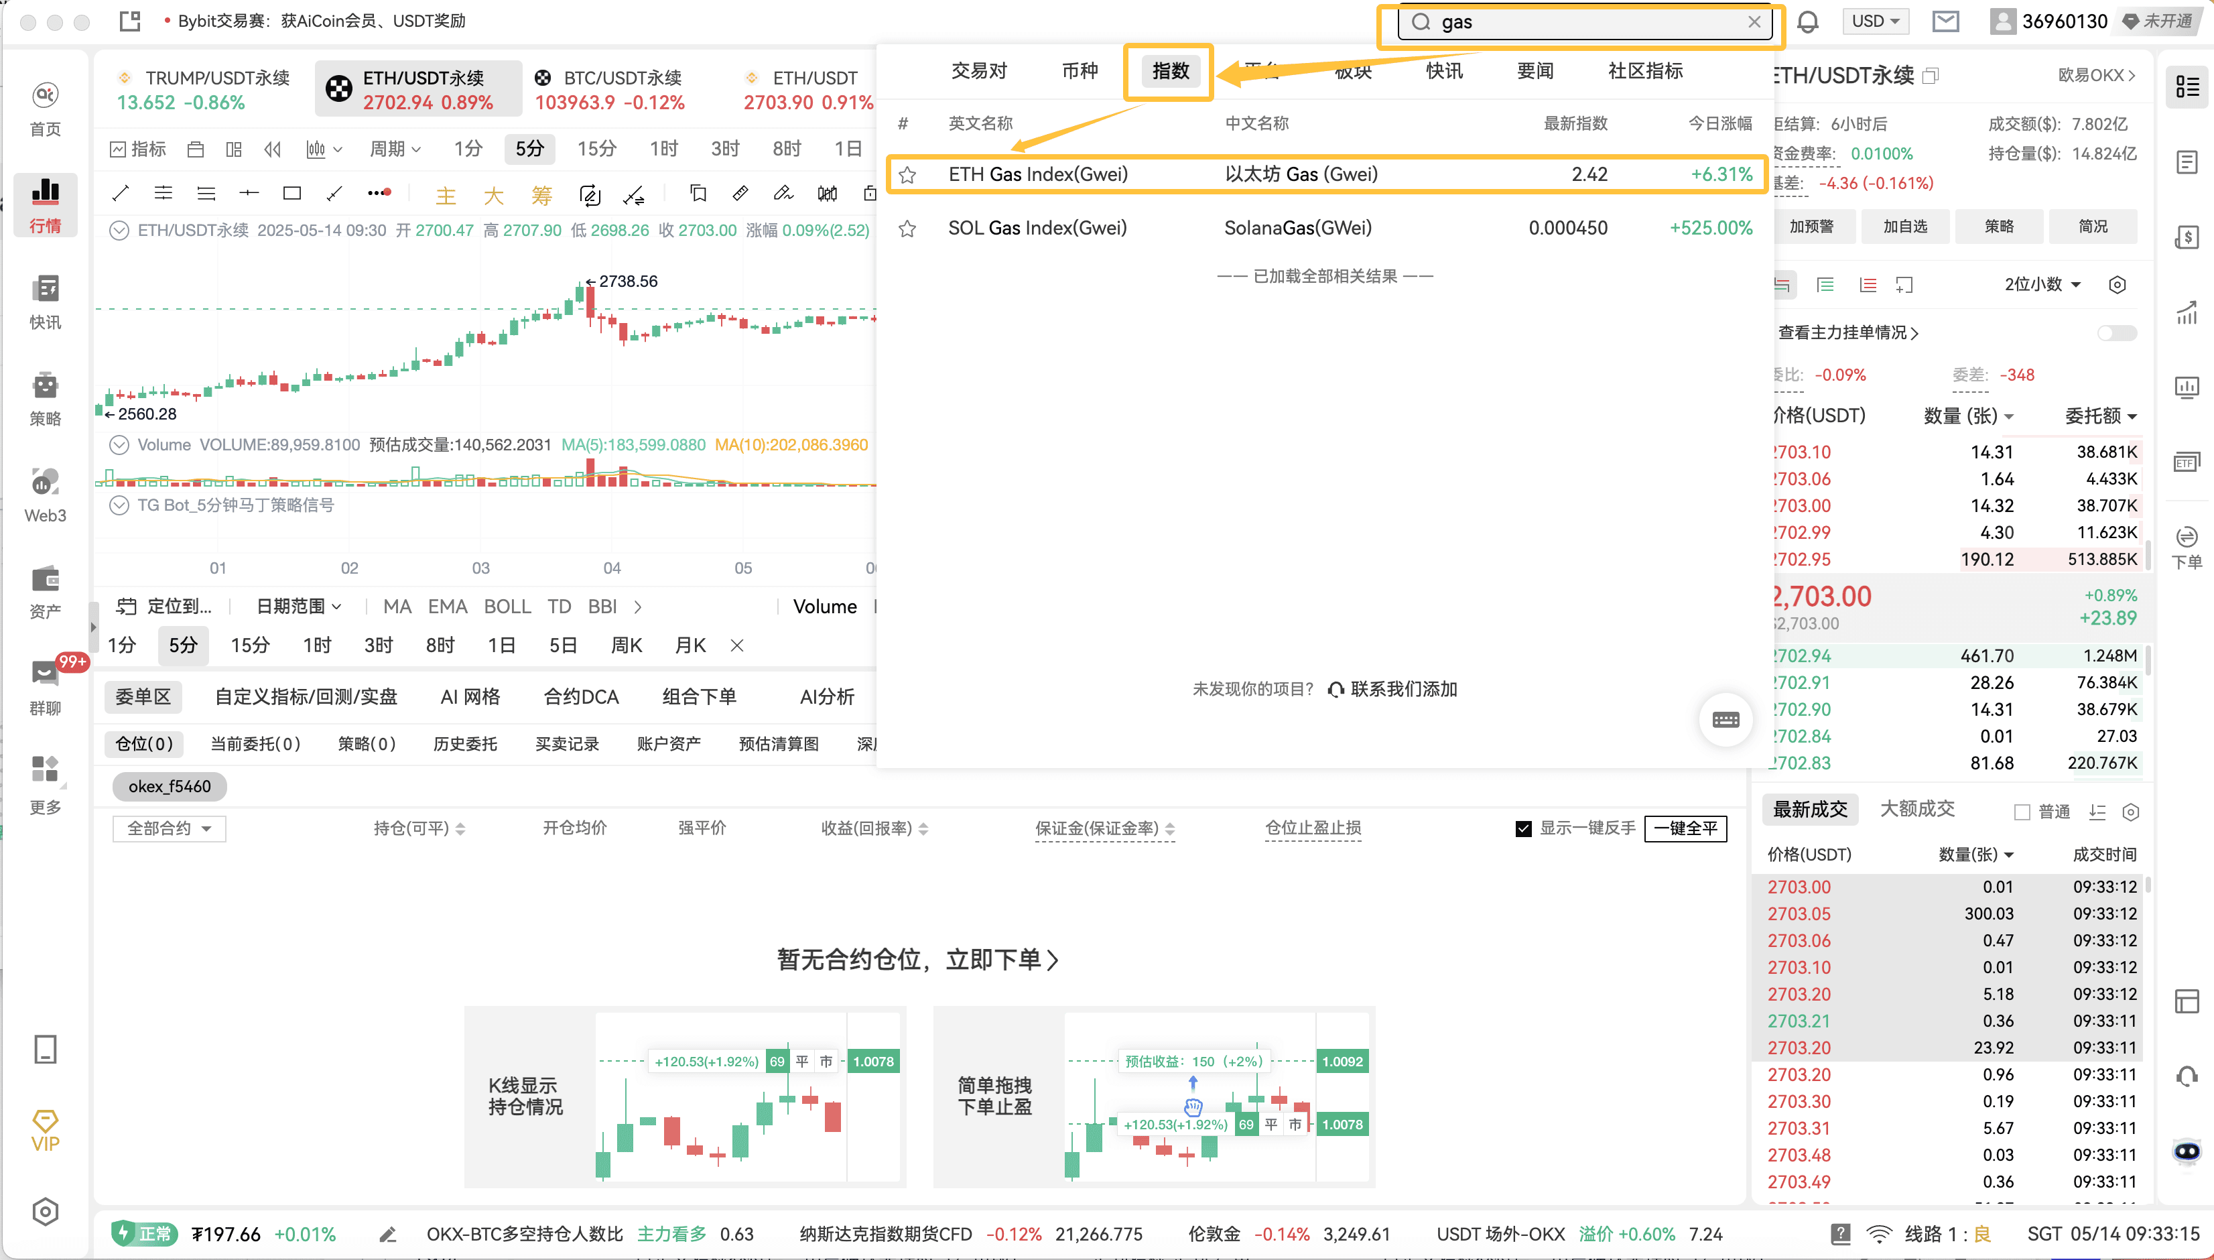The image size is (2214, 1260).
Task: Open the 欧易OKX exchange chevron link
Action: (x=2096, y=76)
